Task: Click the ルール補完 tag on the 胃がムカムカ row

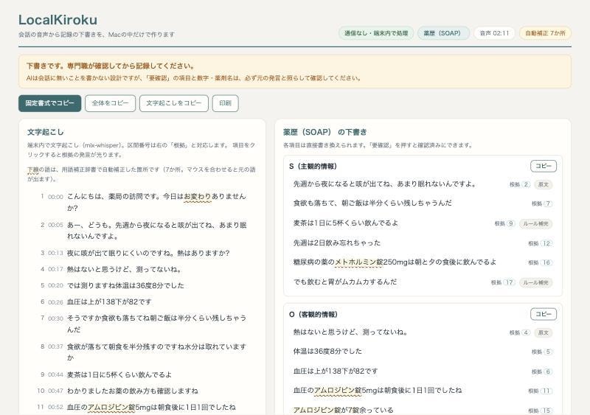Action: click(x=536, y=282)
